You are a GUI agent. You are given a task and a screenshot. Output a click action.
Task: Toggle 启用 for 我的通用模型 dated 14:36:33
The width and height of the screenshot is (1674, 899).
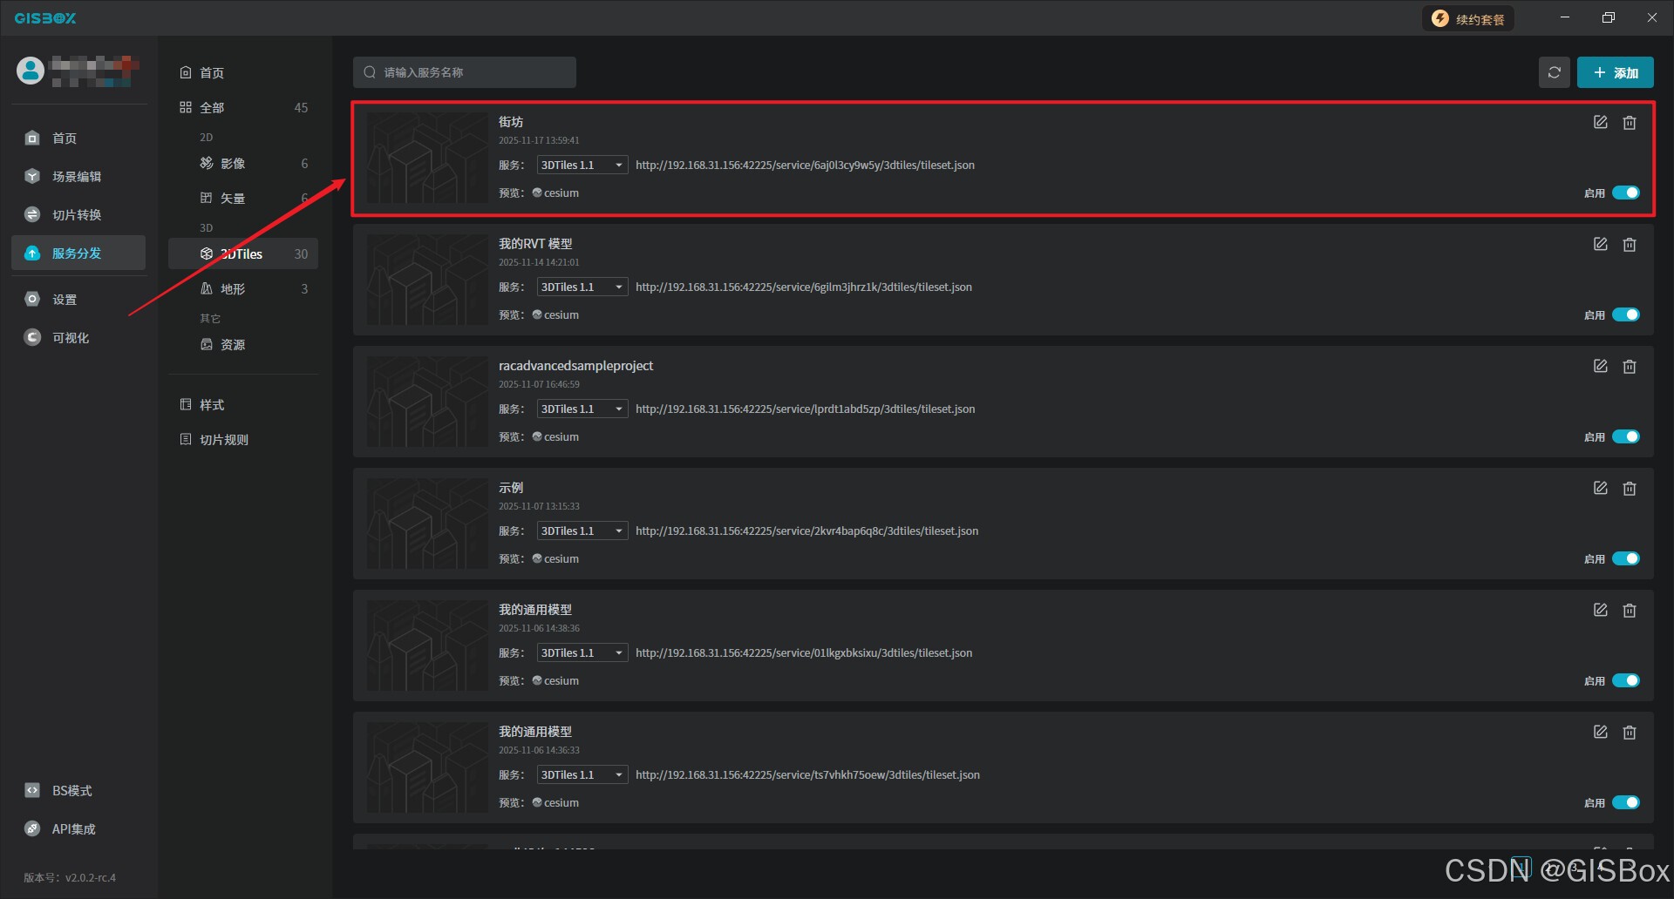pos(1625,802)
